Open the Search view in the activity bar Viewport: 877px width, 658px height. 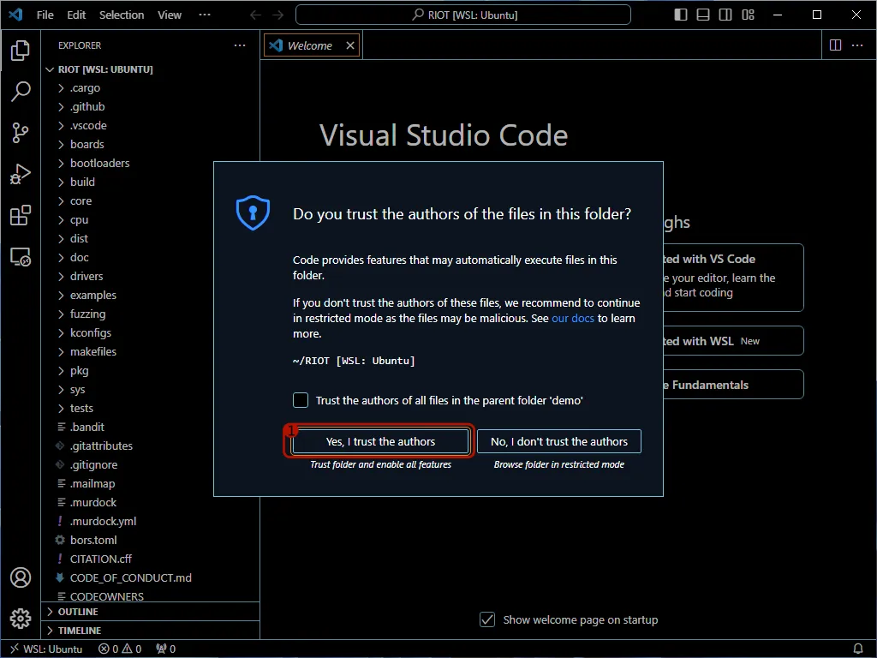[21, 92]
